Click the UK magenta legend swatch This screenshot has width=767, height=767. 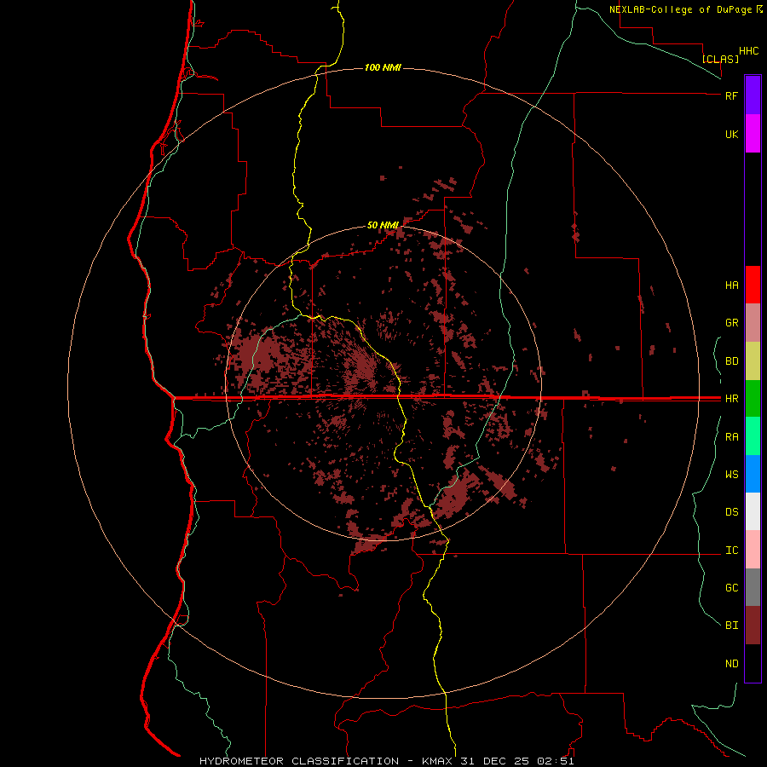753,134
